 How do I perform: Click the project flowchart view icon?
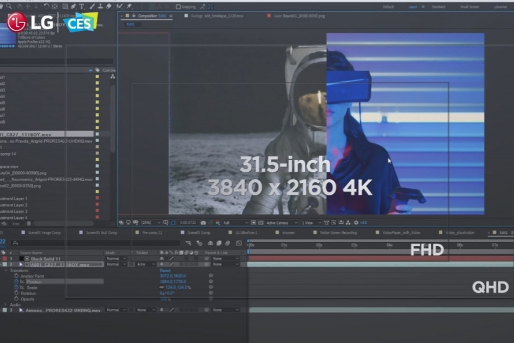pos(112,76)
